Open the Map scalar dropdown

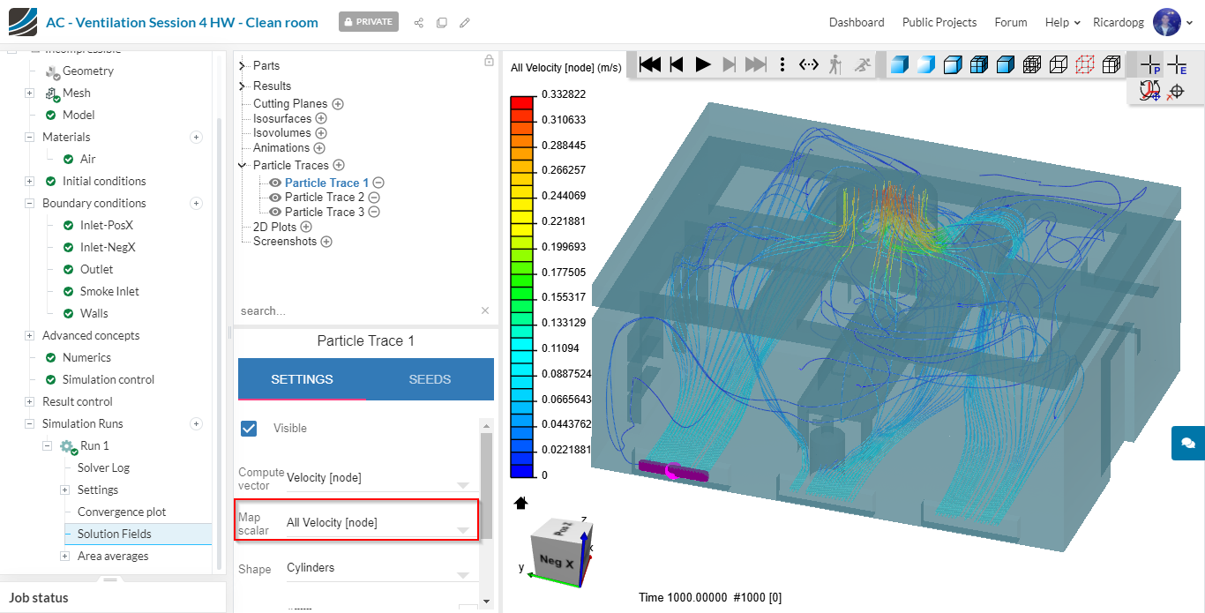377,523
